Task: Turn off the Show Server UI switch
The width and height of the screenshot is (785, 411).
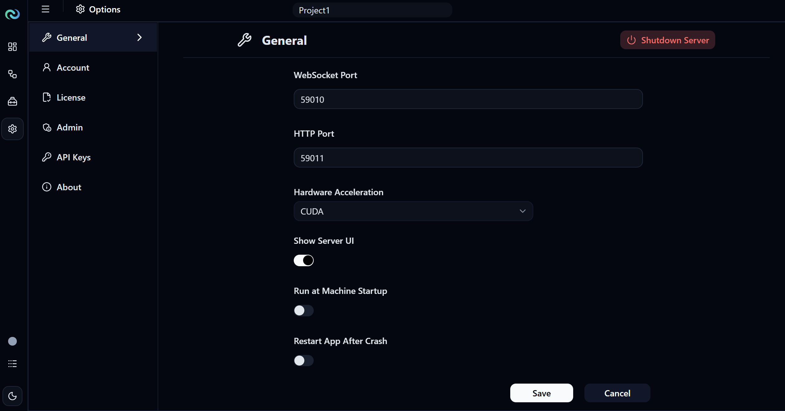Action: click(x=303, y=260)
